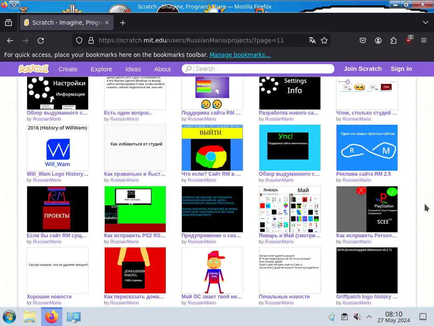Click Manage bookmarks link
Viewport: 434px width, 326px height.
(240, 55)
